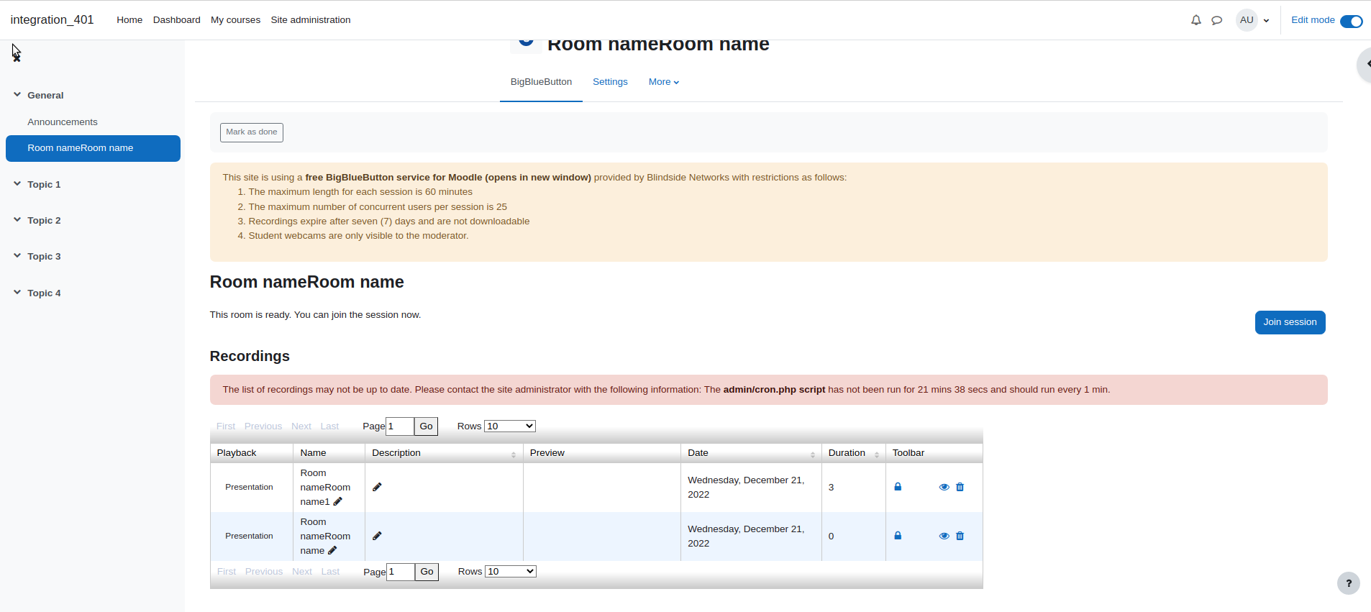Toggle Edit mode switch
This screenshot has width=1371, height=612.
click(1351, 21)
